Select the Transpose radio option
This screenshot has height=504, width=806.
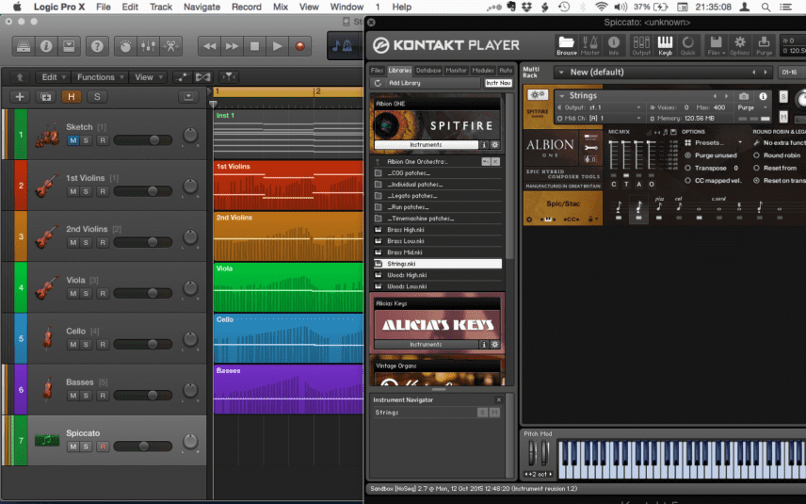(x=687, y=169)
